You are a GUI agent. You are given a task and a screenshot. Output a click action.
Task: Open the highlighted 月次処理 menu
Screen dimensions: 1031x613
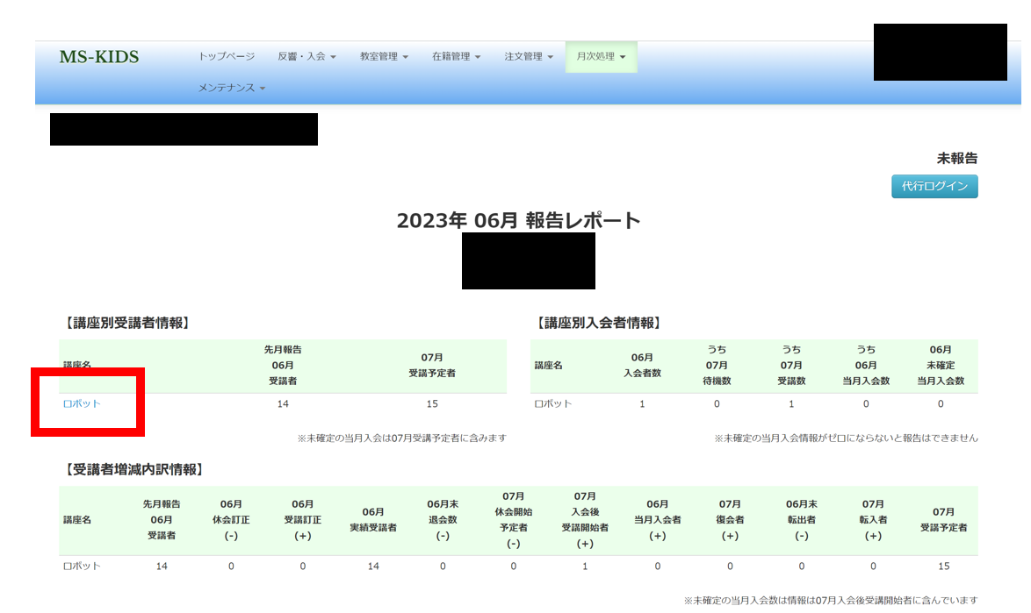pyautogui.click(x=601, y=56)
